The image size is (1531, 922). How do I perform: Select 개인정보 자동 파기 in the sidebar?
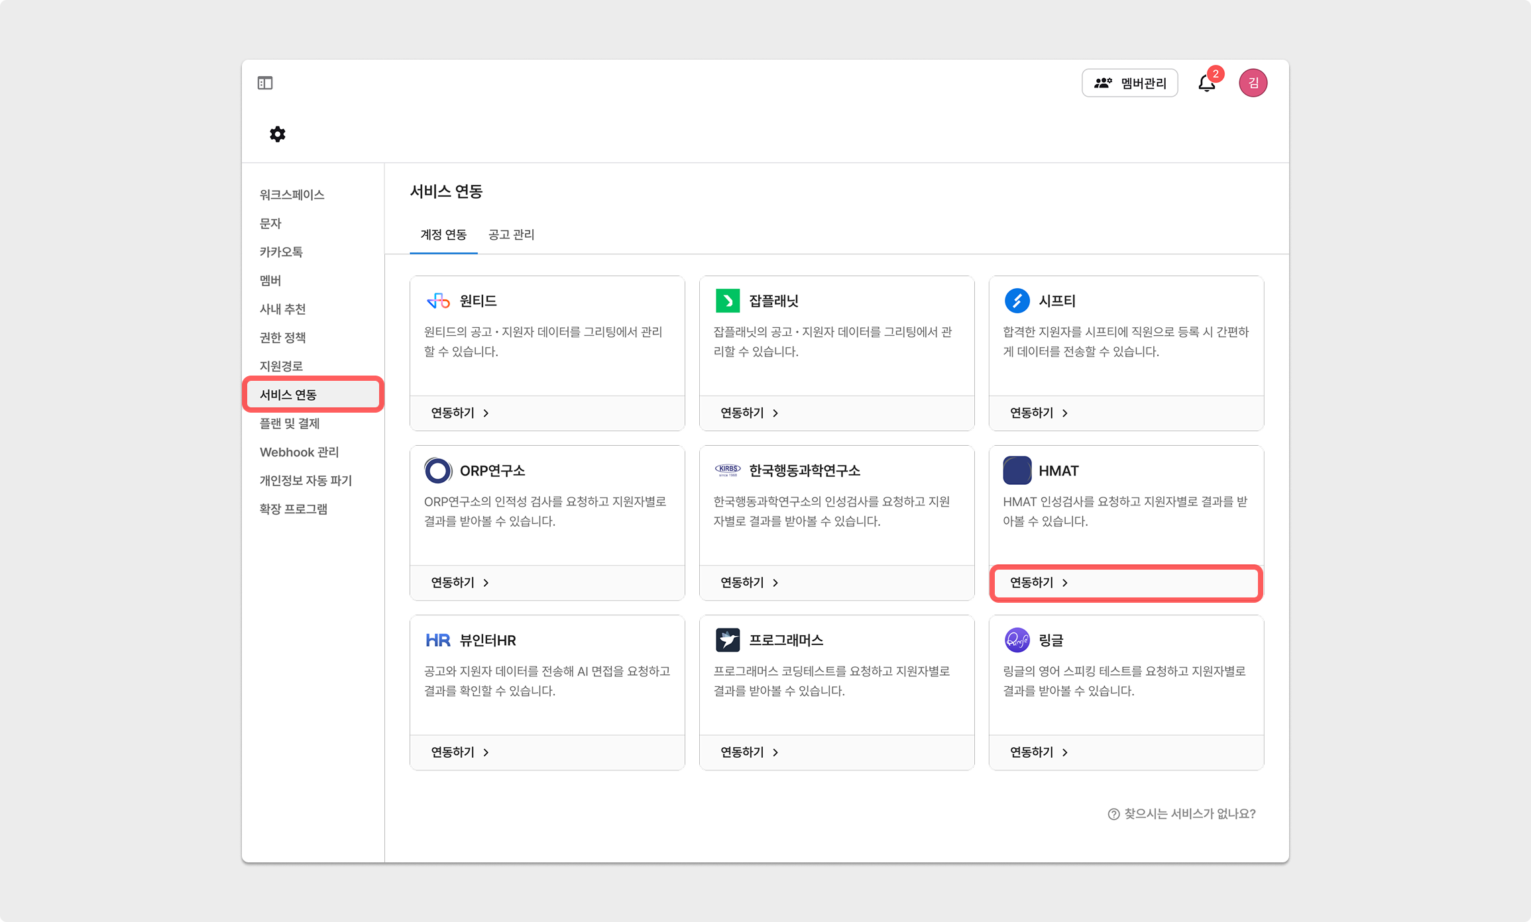click(306, 480)
